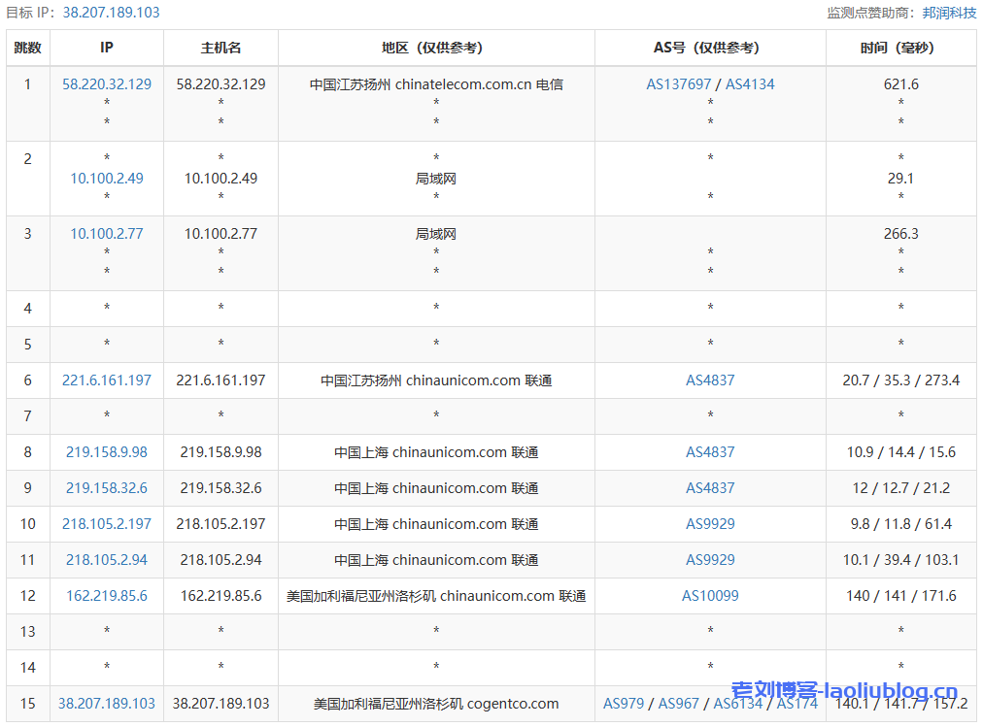Open AS979 link

[x=624, y=703]
